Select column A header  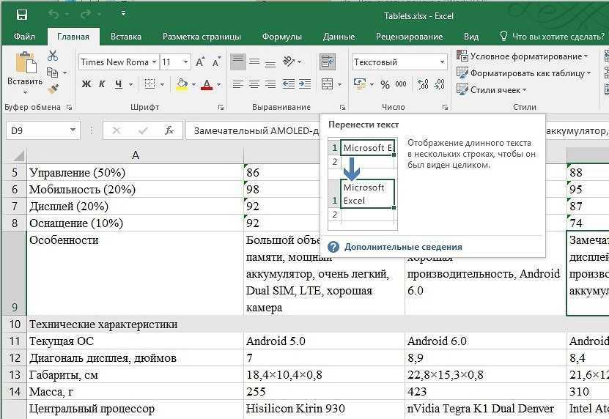tap(135, 155)
